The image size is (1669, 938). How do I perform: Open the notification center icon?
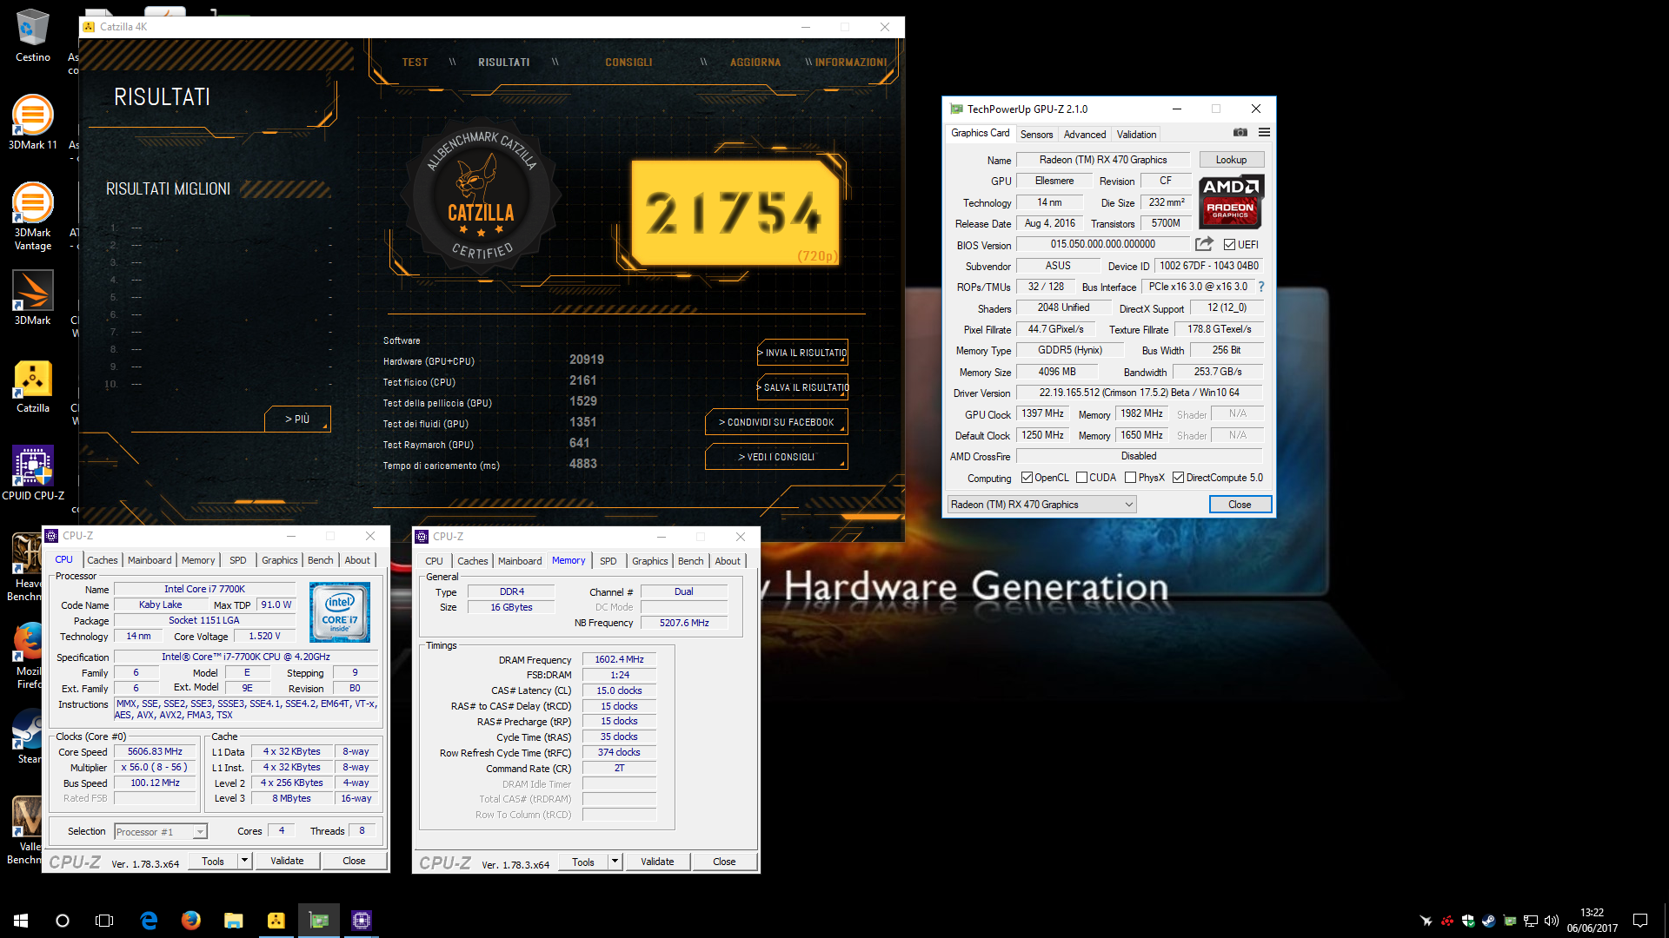pos(1640,920)
